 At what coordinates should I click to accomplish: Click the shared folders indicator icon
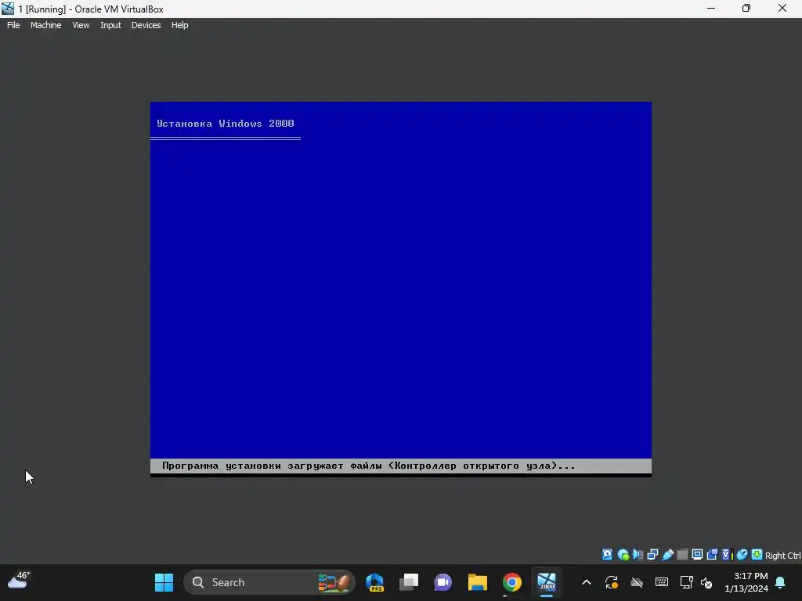click(682, 555)
